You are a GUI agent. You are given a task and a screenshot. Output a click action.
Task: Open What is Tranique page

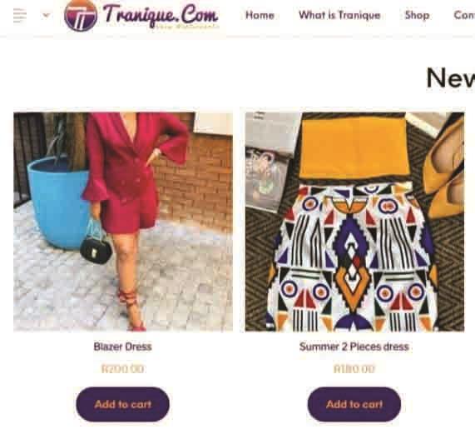339,15
